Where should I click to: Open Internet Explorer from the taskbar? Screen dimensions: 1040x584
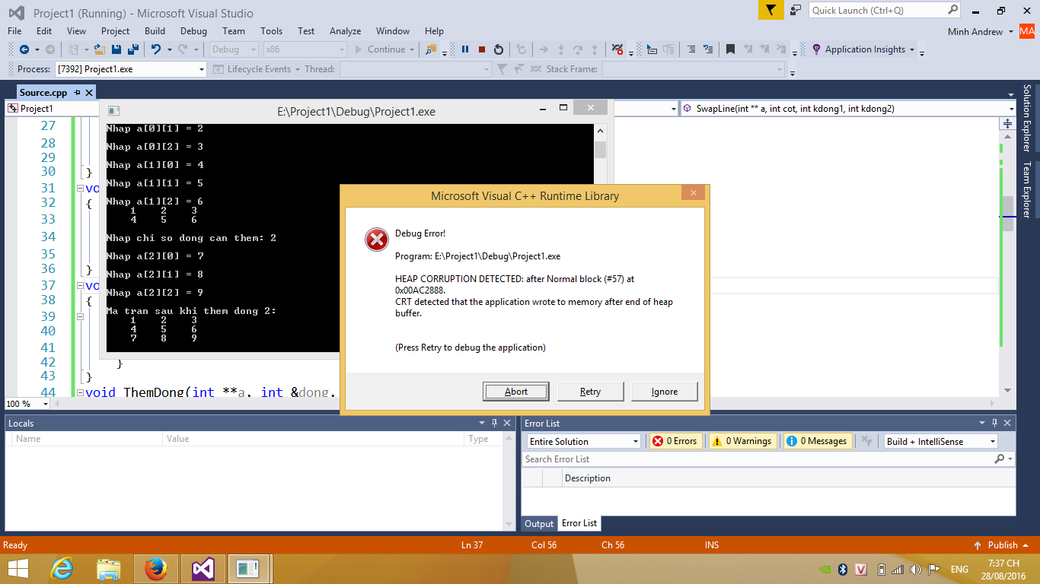click(x=61, y=568)
